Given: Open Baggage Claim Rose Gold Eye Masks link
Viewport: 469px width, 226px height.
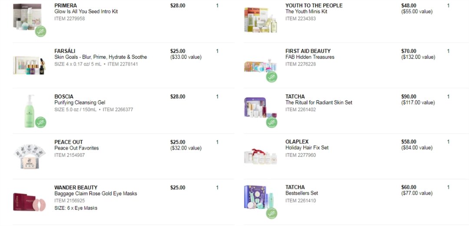Looking at the screenshot, I should coord(96,194).
